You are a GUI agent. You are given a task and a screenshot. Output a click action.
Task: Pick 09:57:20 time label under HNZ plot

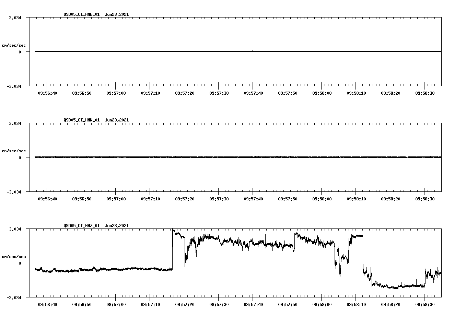185,304
